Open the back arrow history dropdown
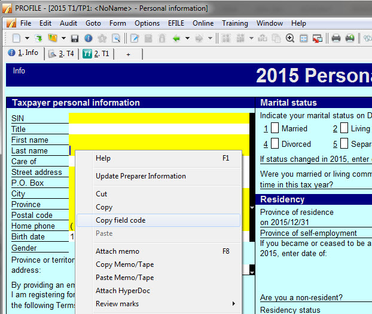 pos(187,38)
